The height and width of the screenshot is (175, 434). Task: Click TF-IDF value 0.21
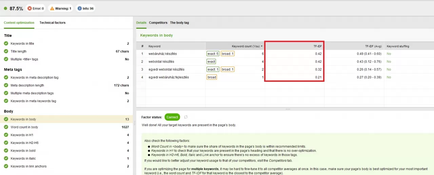tap(318, 77)
